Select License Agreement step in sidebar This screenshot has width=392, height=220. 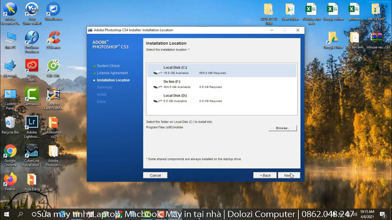[112, 73]
